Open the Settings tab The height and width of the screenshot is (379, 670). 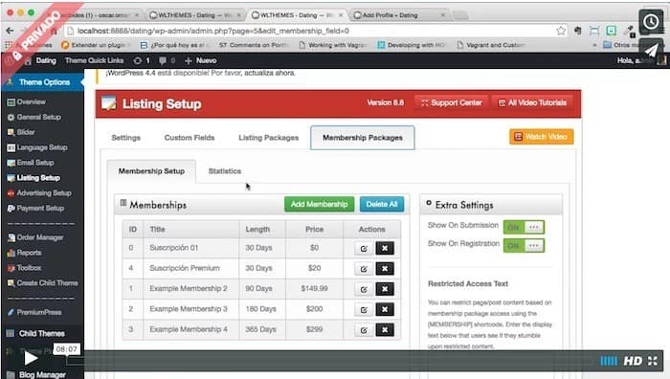point(125,138)
